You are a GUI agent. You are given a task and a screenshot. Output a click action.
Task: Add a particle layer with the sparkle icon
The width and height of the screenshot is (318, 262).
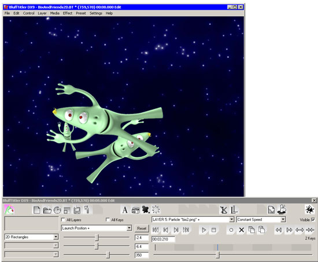pos(156,209)
